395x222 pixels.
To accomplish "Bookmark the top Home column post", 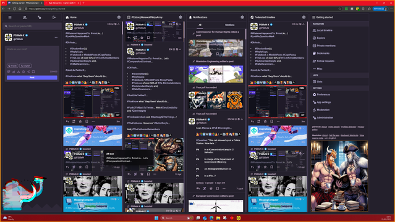I will point(87,121).
